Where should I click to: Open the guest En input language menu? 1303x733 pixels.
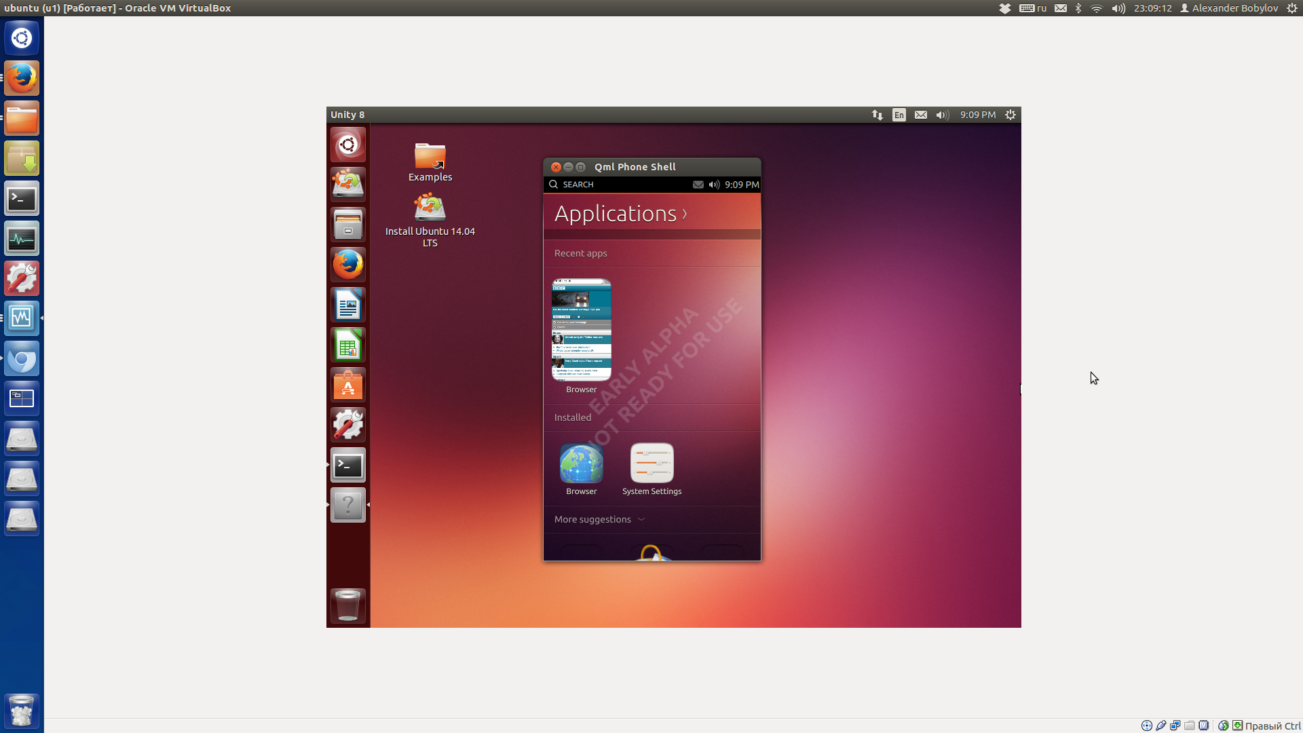[899, 115]
